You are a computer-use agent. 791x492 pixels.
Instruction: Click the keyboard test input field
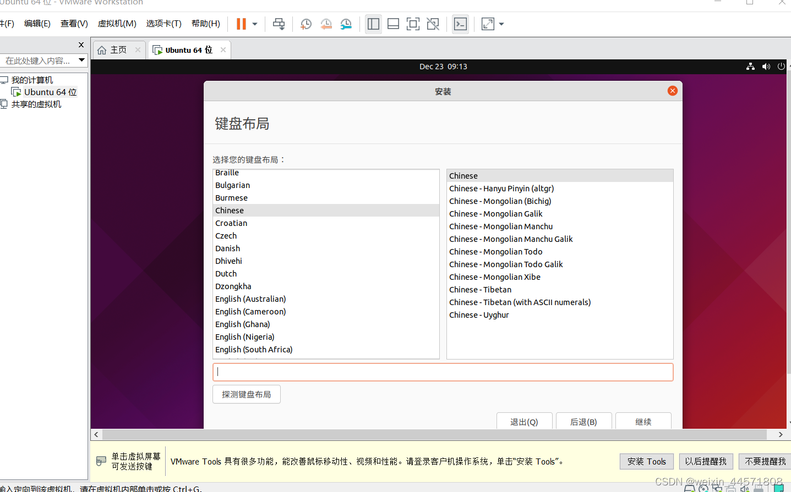tap(443, 372)
